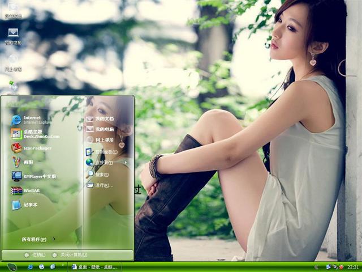The height and width of the screenshot is (272, 362).
Task: Launch the Desk.ZhuoKu.Com theme entry
Action: click(x=35, y=134)
